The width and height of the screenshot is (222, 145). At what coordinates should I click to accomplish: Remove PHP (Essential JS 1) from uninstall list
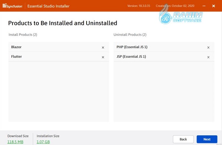pyautogui.click(x=208, y=47)
